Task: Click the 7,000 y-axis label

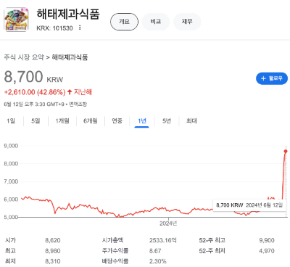Action: pos(11,181)
